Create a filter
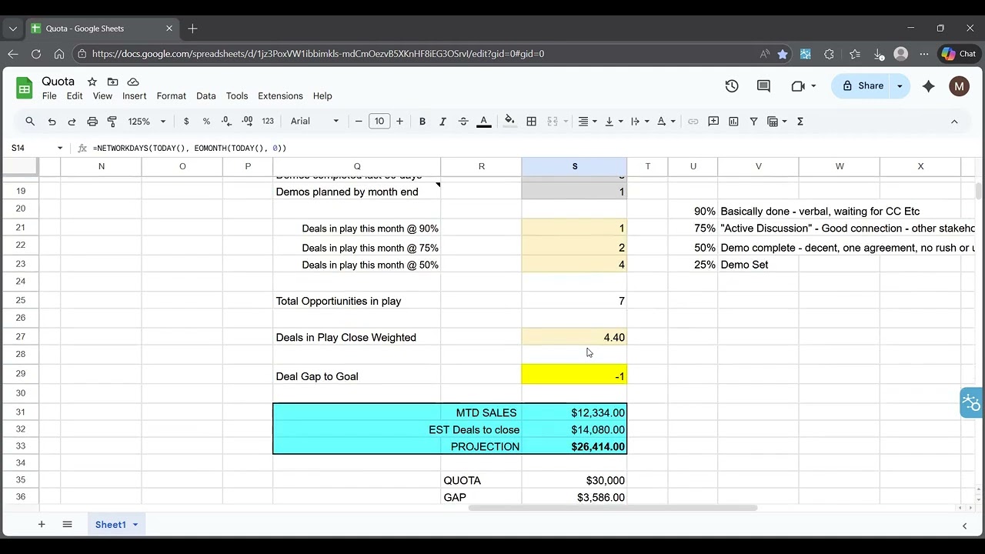The height and width of the screenshot is (554, 985). click(x=754, y=122)
